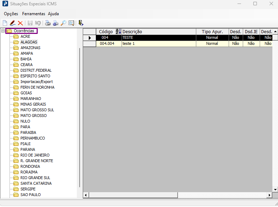Screen dimensions: 278x207
Task: Select the Importacao/Export folder
Action: [x=37, y=82]
